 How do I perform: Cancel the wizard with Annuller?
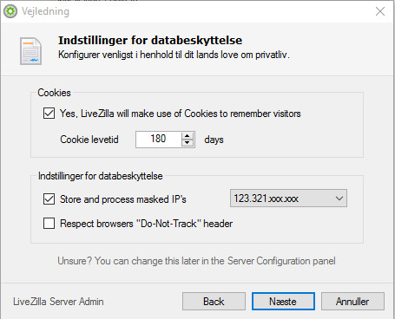[x=352, y=302]
